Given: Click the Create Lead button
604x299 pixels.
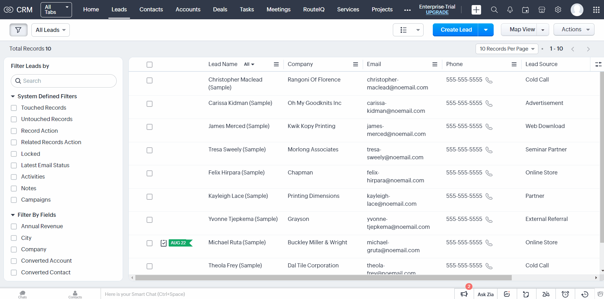Looking at the screenshot, I should coord(456,30).
